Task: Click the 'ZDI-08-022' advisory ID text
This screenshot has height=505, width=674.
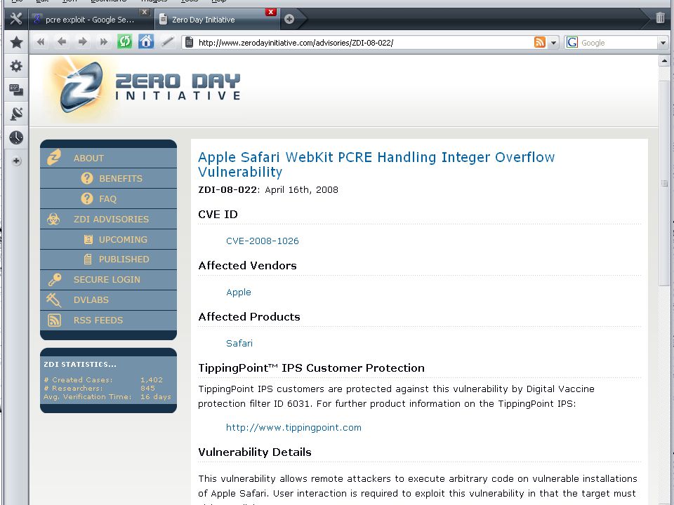Action: click(x=227, y=190)
